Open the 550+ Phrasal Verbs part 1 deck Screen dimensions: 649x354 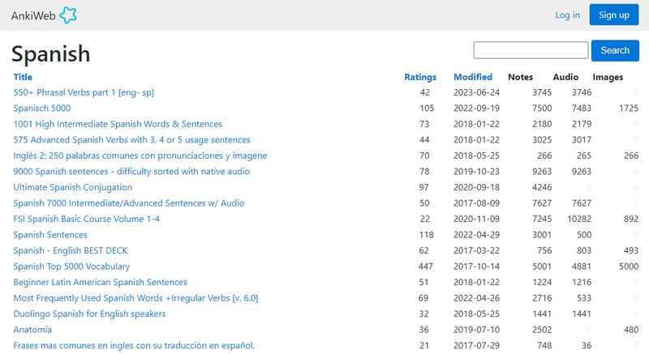(84, 92)
